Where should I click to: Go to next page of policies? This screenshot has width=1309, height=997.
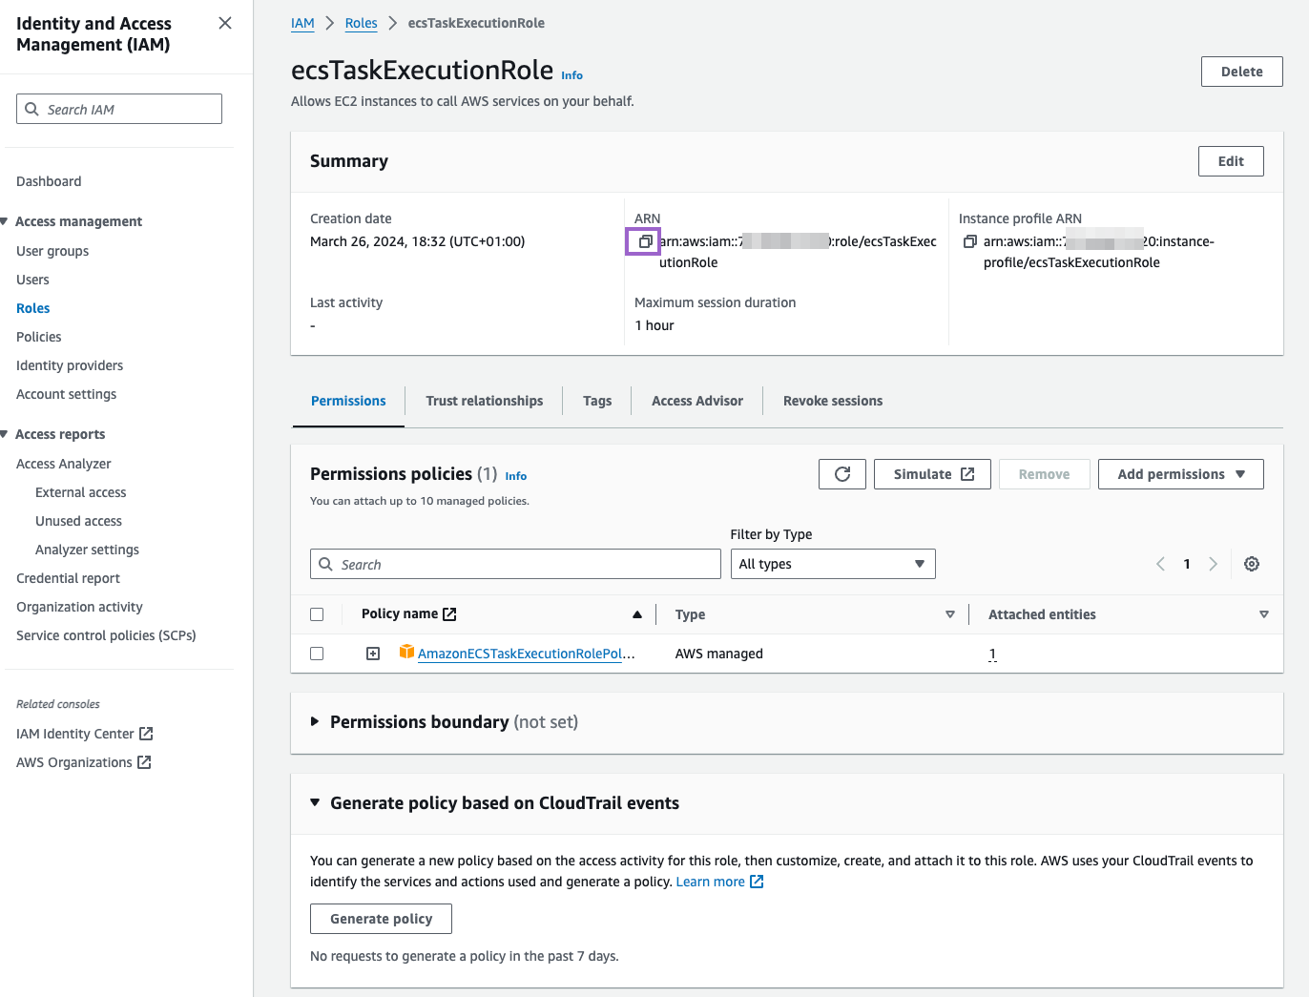tap(1213, 564)
